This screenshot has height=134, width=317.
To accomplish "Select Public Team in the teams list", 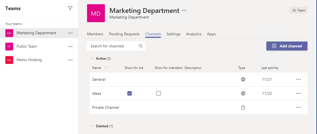I will pos(27,47).
